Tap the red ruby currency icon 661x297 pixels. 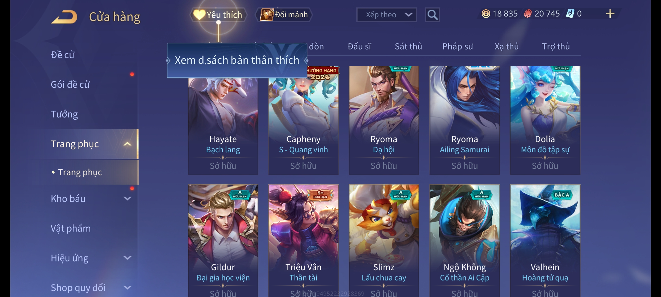coord(528,14)
